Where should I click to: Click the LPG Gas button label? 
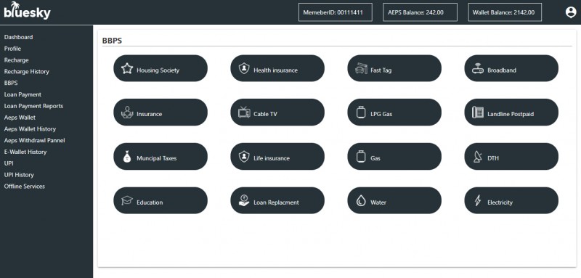pyautogui.click(x=381, y=114)
